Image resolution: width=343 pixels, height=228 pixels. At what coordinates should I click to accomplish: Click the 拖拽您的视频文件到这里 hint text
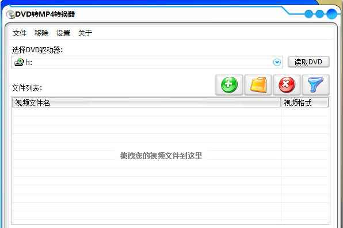pos(161,156)
